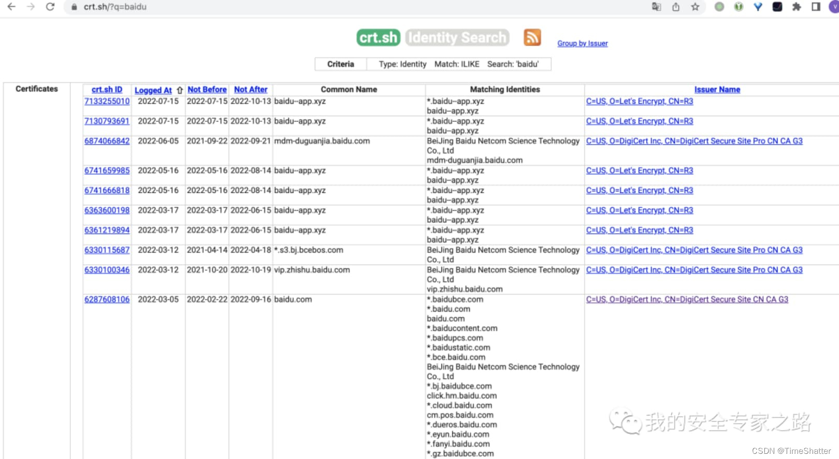Subscribe via the orange RSS feed icon
The image size is (839, 459).
click(x=532, y=37)
